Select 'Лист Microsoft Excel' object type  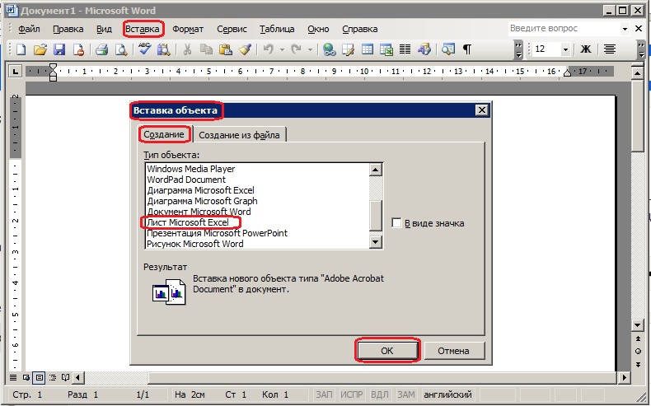point(188,222)
